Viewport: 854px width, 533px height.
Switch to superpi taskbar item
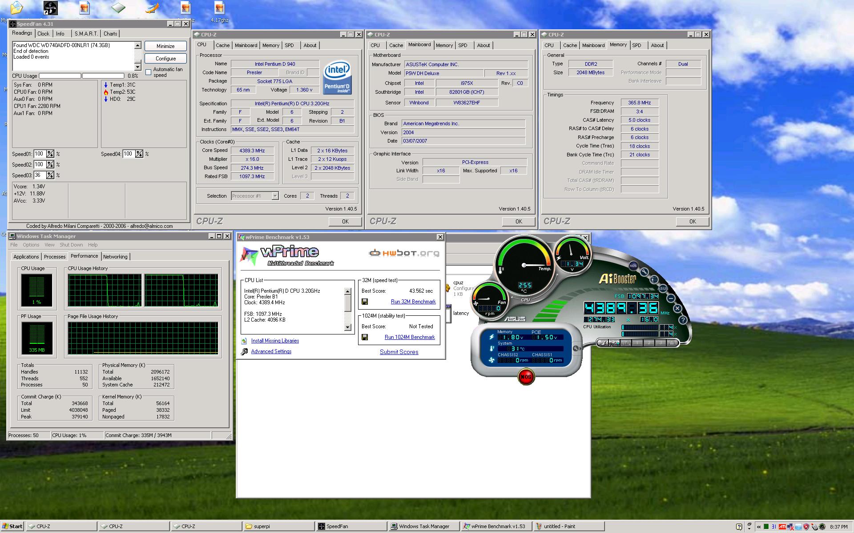click(279, 526)
